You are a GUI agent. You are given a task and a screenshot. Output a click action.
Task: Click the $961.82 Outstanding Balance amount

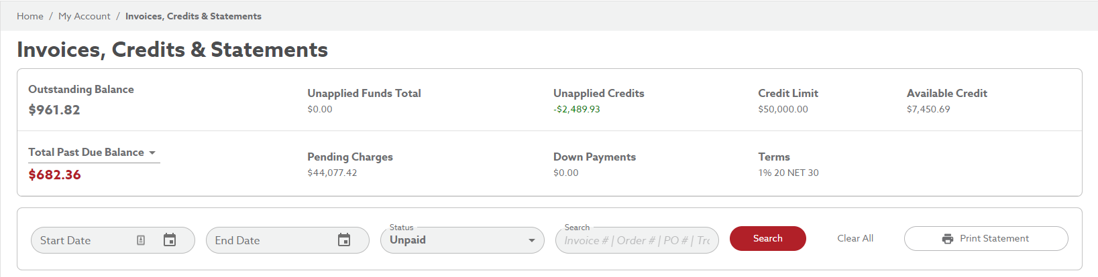pyautogui.click(x=54, y=110)
